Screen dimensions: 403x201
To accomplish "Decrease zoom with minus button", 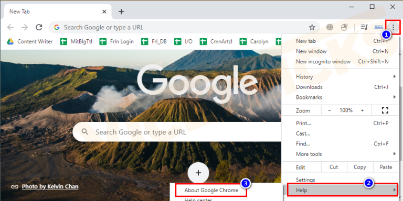I will pos(330,110).
